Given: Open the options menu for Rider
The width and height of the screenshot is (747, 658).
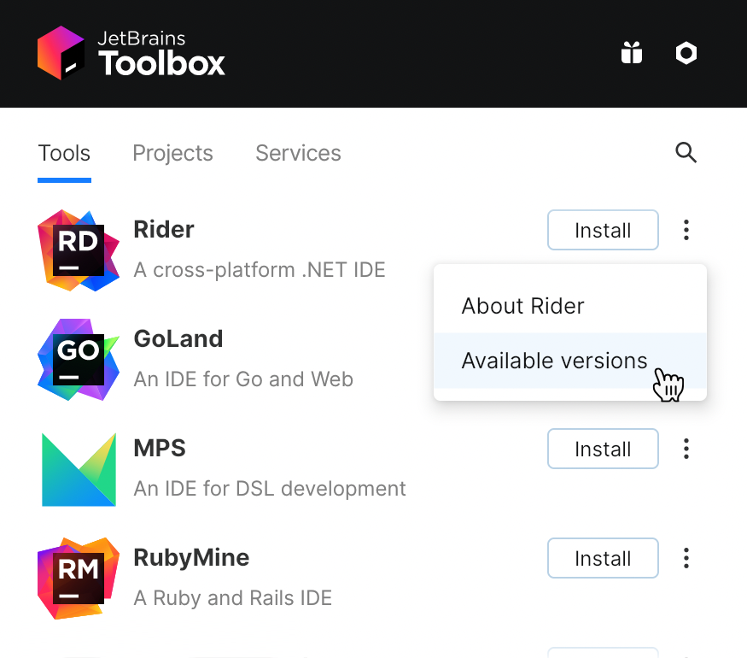Looking at the screenshot, I should [686, 230].
